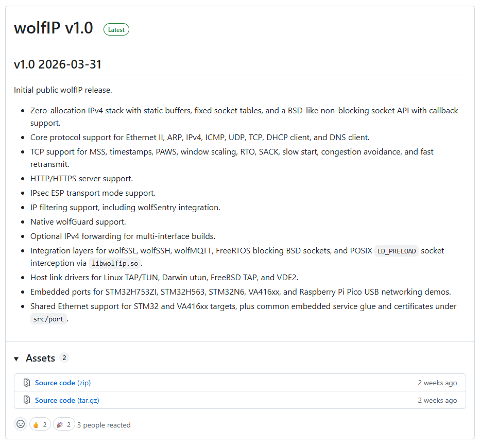Screen dimensions: 480x445
Task: Toggle the thumbs up reaction
Action: point(40,425)
